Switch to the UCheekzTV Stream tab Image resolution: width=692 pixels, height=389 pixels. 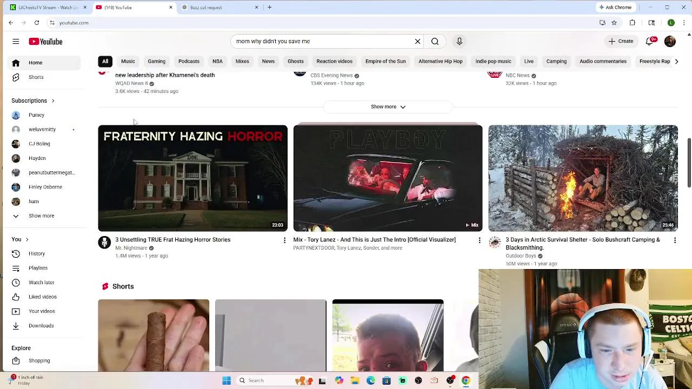coord(48,8)
